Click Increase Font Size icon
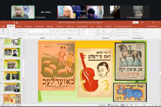The width and height of the screenshot is (161, 107). (51, 31)
